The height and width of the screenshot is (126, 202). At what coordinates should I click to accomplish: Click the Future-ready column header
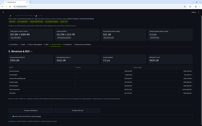[163, 67]
